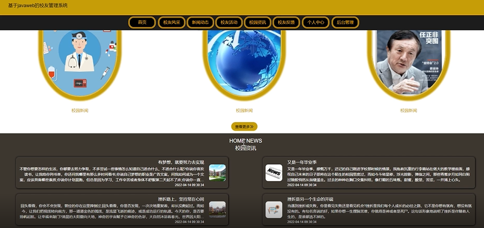Click the summary text starting 回头看看，你会不会发现
The height and width of the screenshot is (228, 484).
[x=112, y=211]
